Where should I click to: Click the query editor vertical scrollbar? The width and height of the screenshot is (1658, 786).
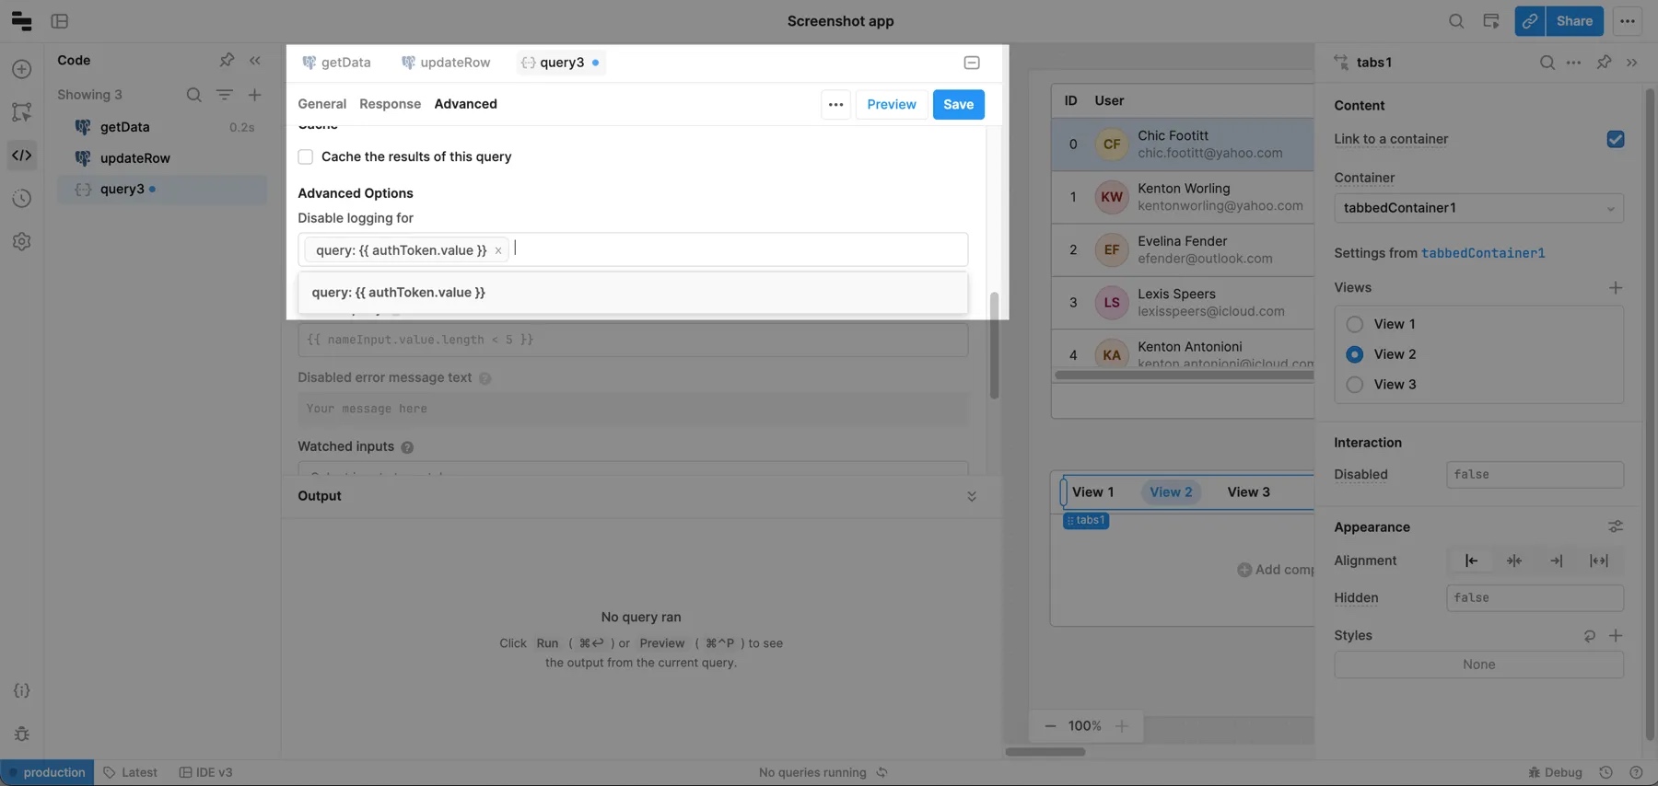[x=994, y=345]
